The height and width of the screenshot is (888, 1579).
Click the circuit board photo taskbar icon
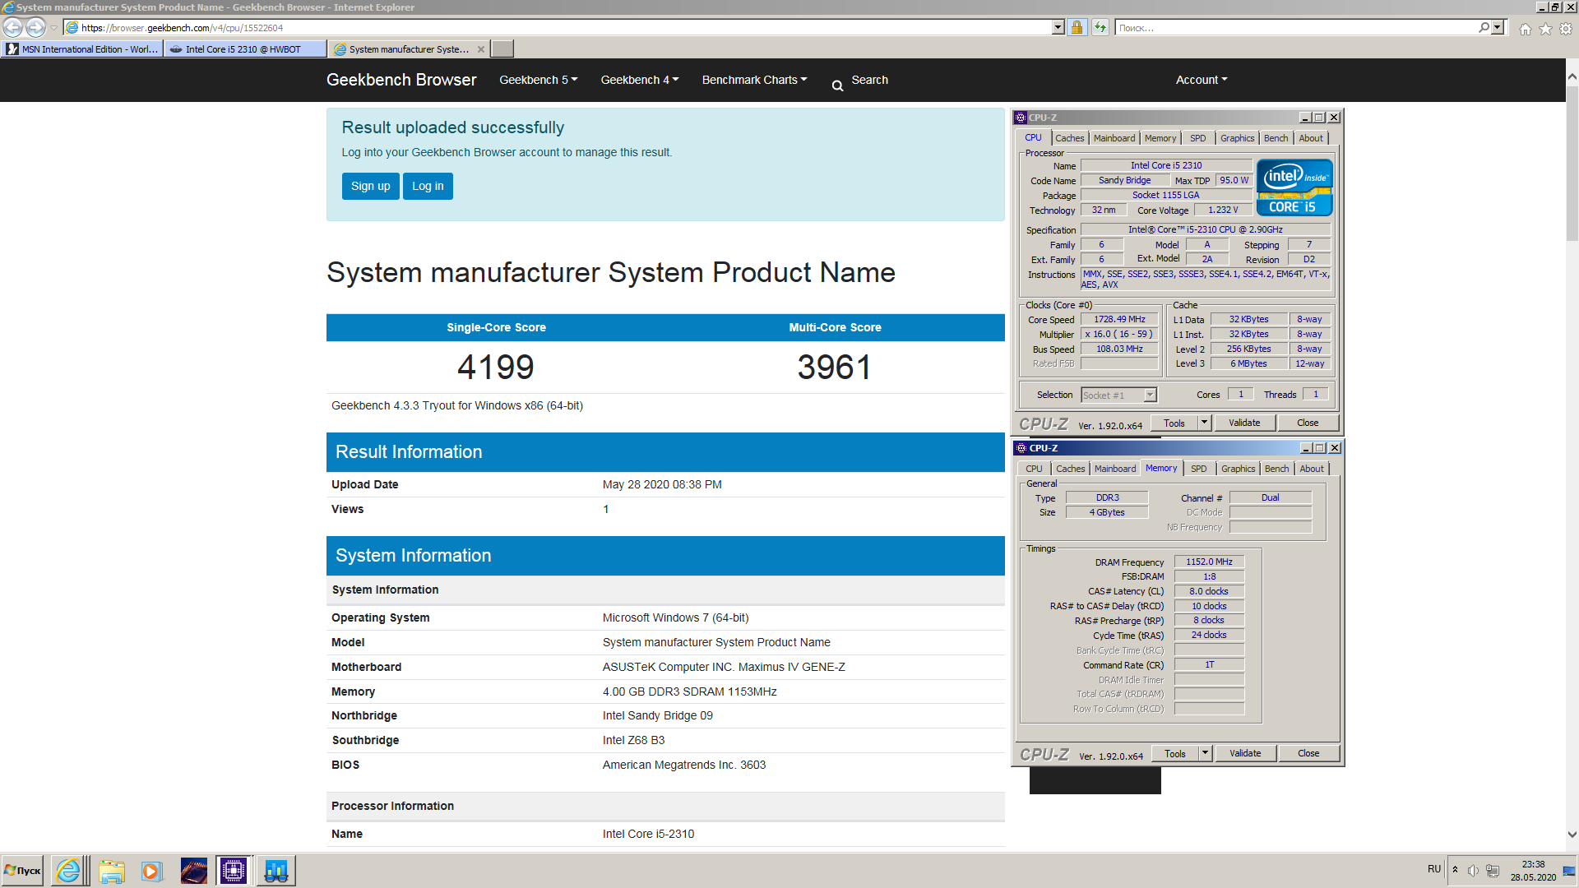[193, 871]
